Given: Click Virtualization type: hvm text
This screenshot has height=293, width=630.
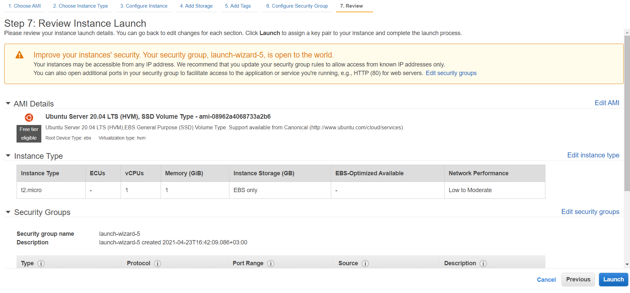Looking at the screenshot, I should point(122,138).
